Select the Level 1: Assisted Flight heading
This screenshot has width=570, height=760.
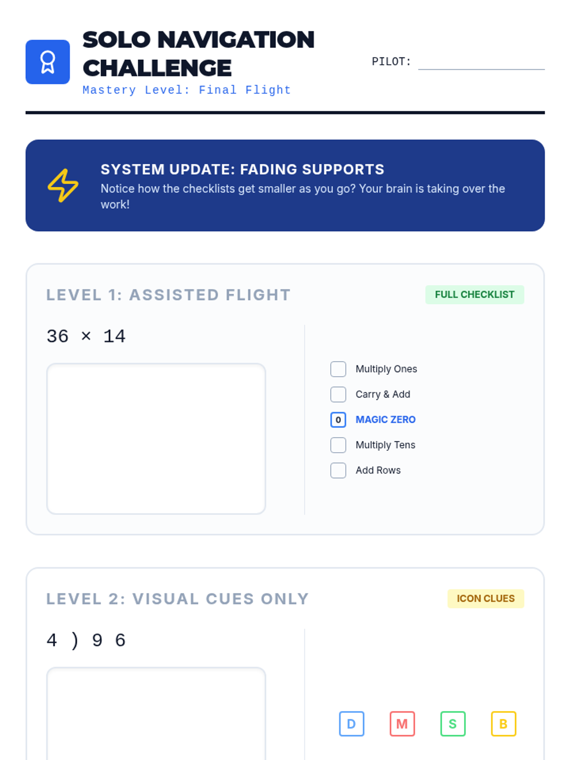[x=168, y=295]
